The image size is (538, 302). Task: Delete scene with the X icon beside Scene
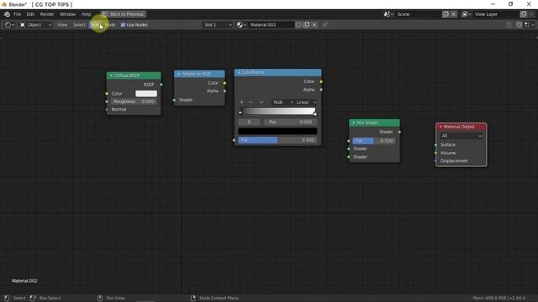coord(454,14)
